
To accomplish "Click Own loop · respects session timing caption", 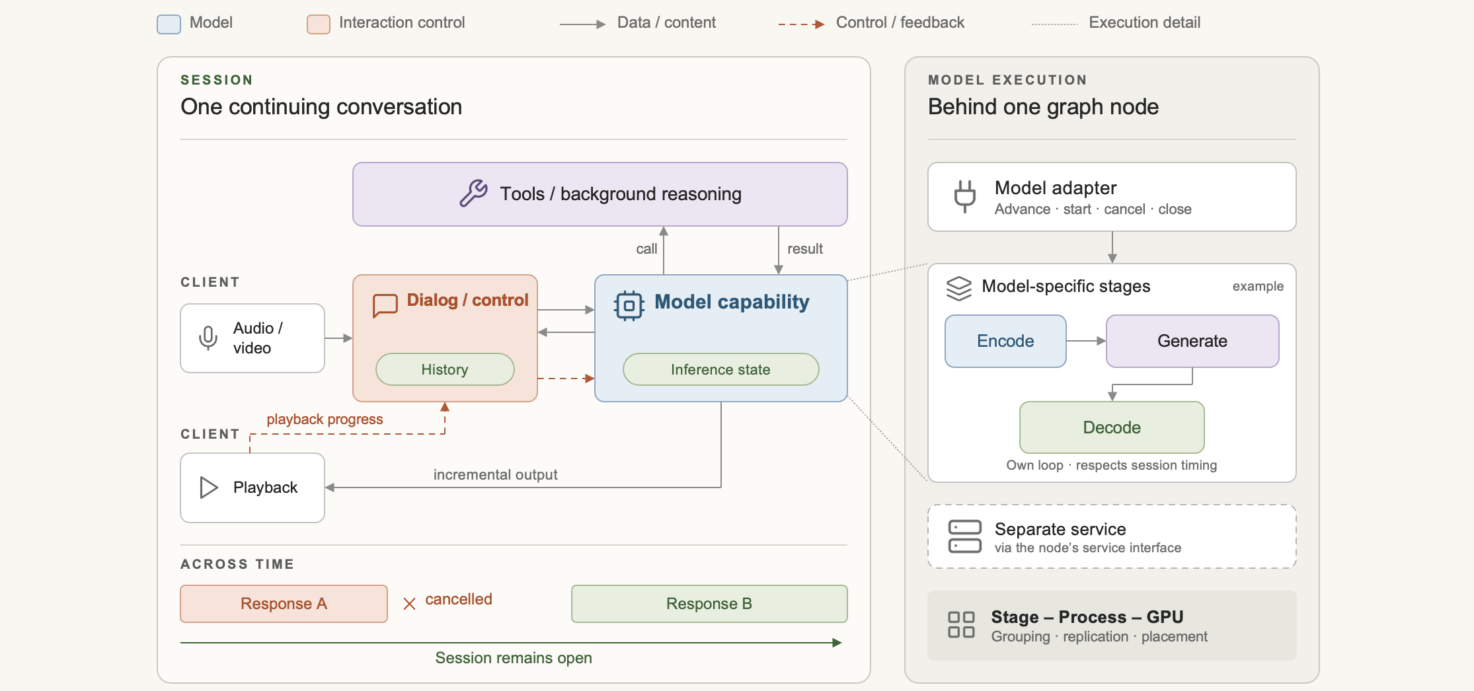I will coord(1112,465).
